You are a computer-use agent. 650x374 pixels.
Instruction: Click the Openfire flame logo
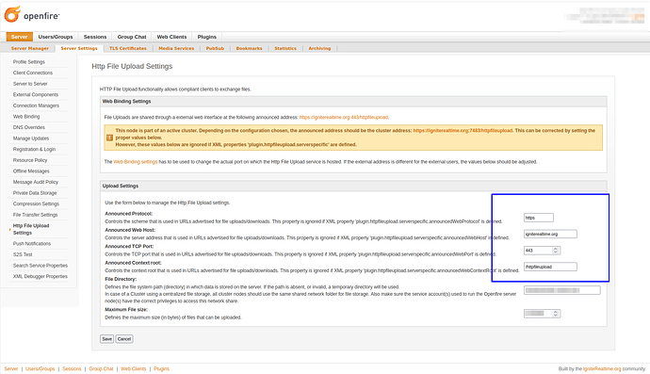pos(12,14)
